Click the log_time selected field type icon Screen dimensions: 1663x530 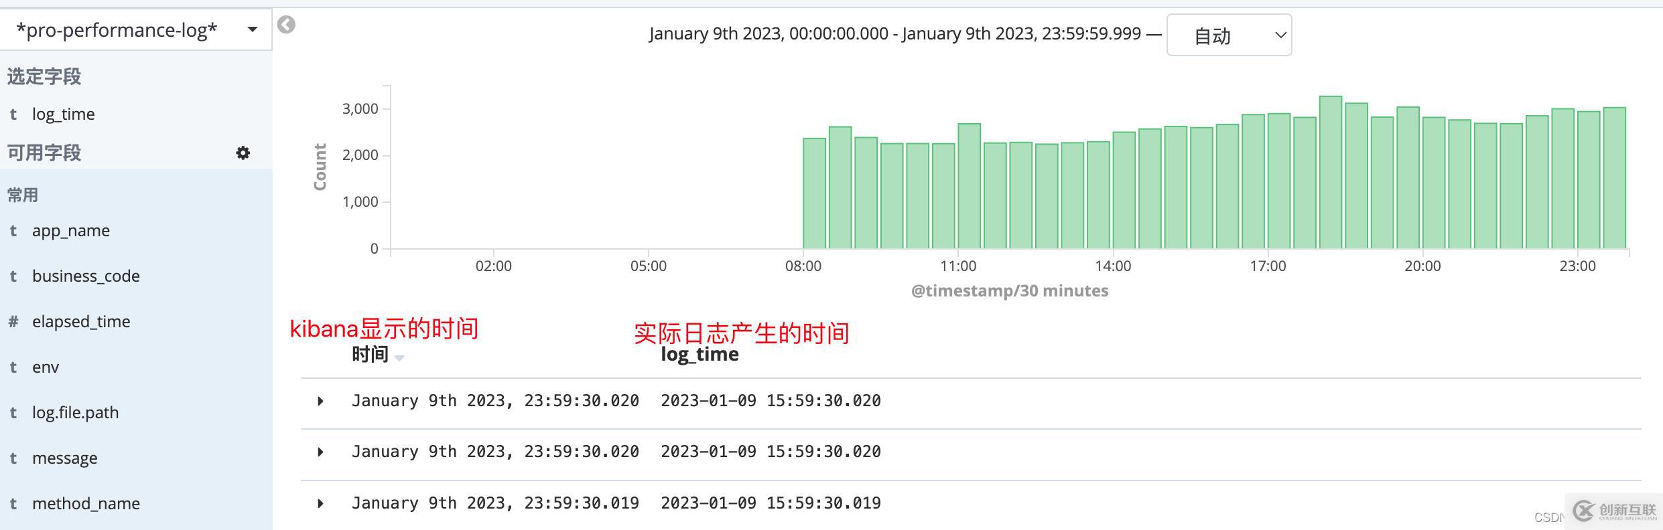(x=13, y=114)
